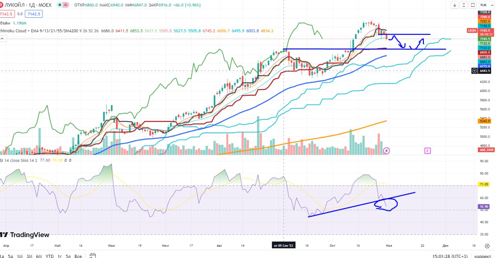Click the blue buy price 7143.5 button
Screen dimensions: 495x258
point(34,14)
